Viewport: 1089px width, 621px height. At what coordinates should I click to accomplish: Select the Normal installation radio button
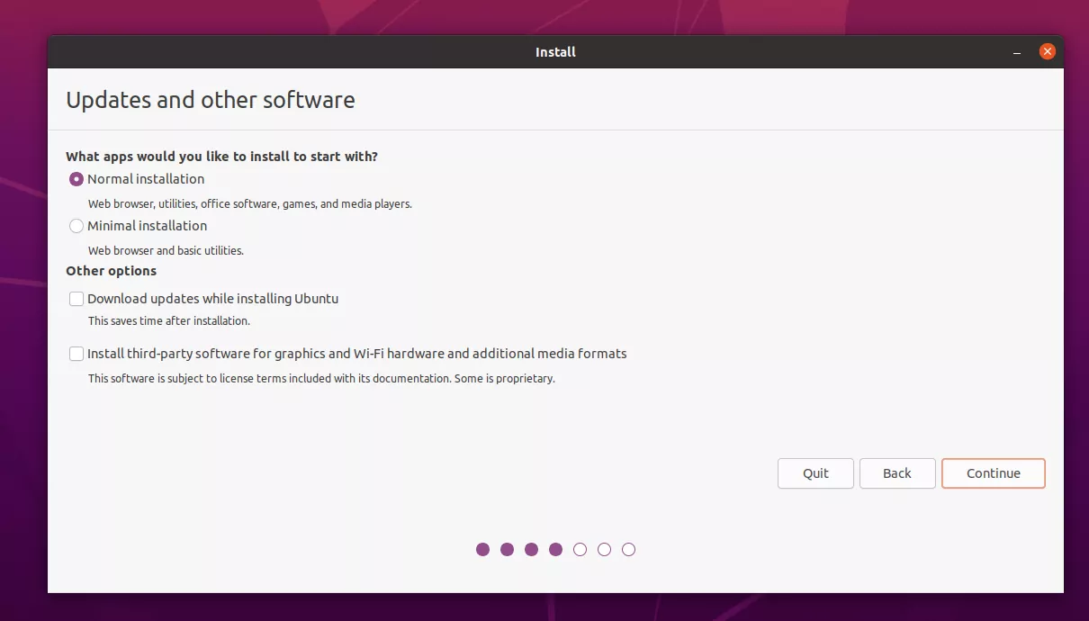coord(76,179)
